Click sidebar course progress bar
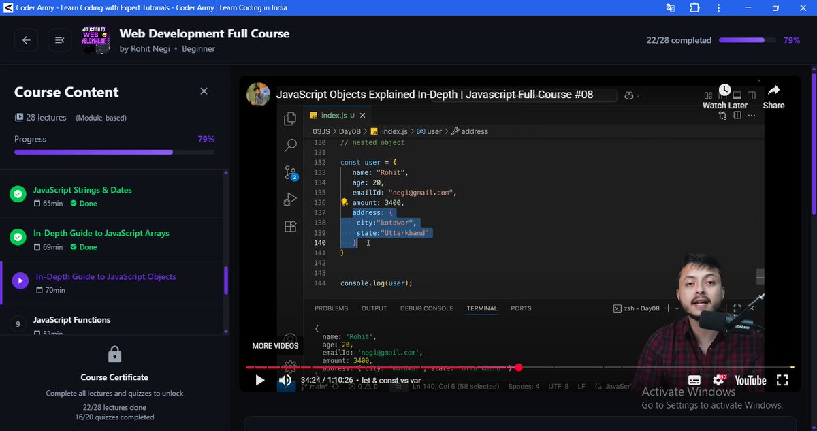This screenshot has width=817, height=431. point(114,152)
